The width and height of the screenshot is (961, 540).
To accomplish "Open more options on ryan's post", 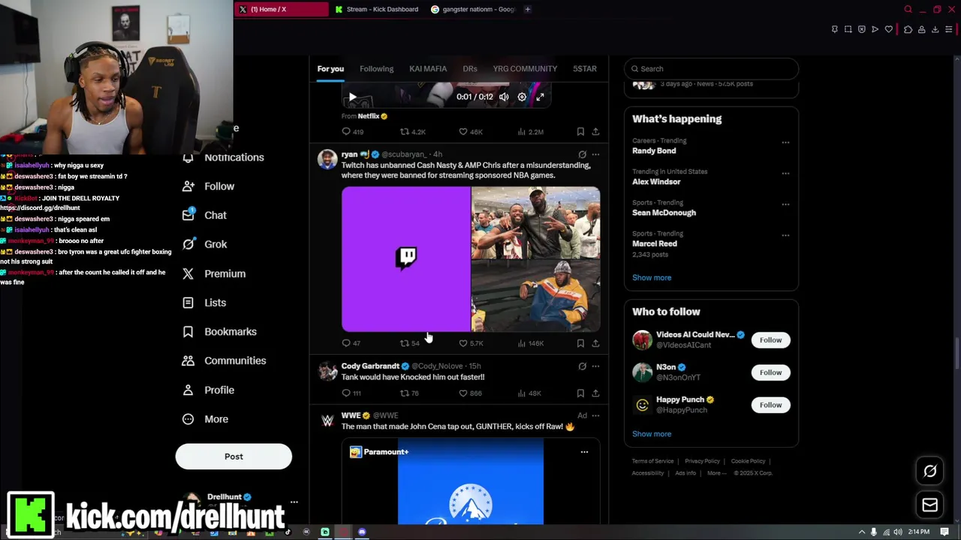I will 595,154.
